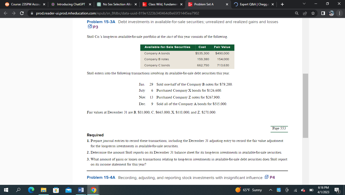This screenshot has width=345, height=195.
Task: Switch to the Expert Q&A Chegg tab
Action: click(x=254, y=4)
